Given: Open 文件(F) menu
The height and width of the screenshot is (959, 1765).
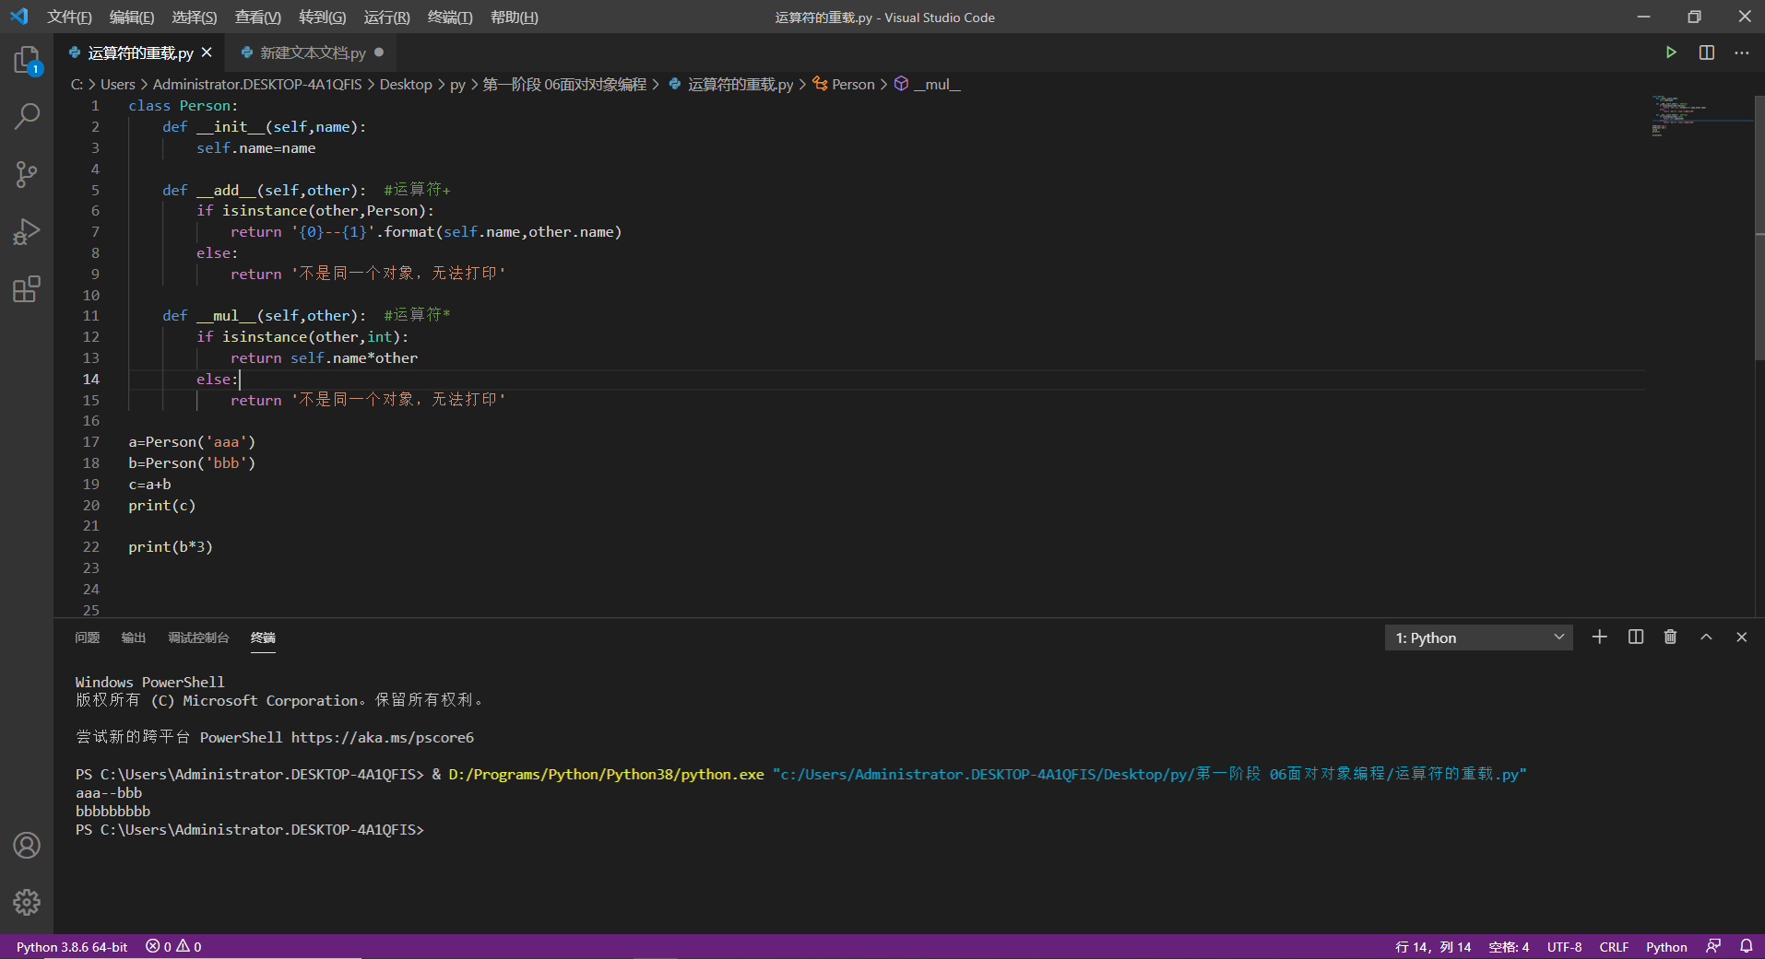Looking at the screenshot, I should coord(69,17).
